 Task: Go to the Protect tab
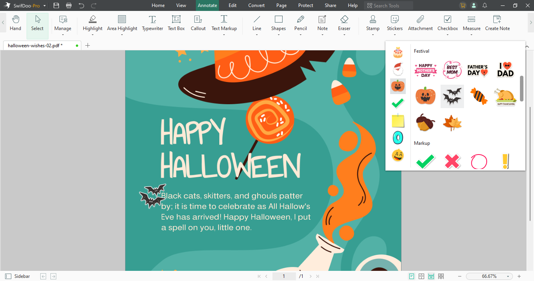tap(306, 5)
